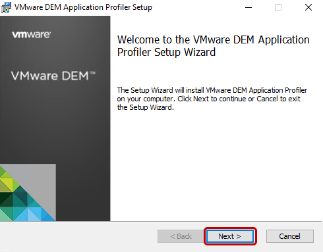323x252 pixels.
Task: Click the window title text in title bar
Action: pos(83,7)
